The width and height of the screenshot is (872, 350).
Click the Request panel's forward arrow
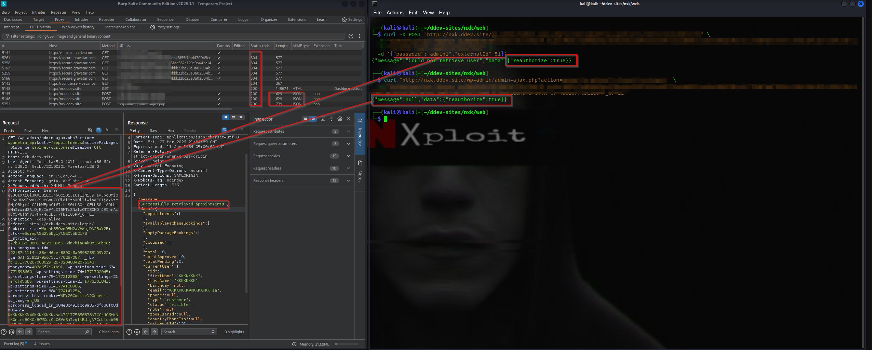coord(29,332)
